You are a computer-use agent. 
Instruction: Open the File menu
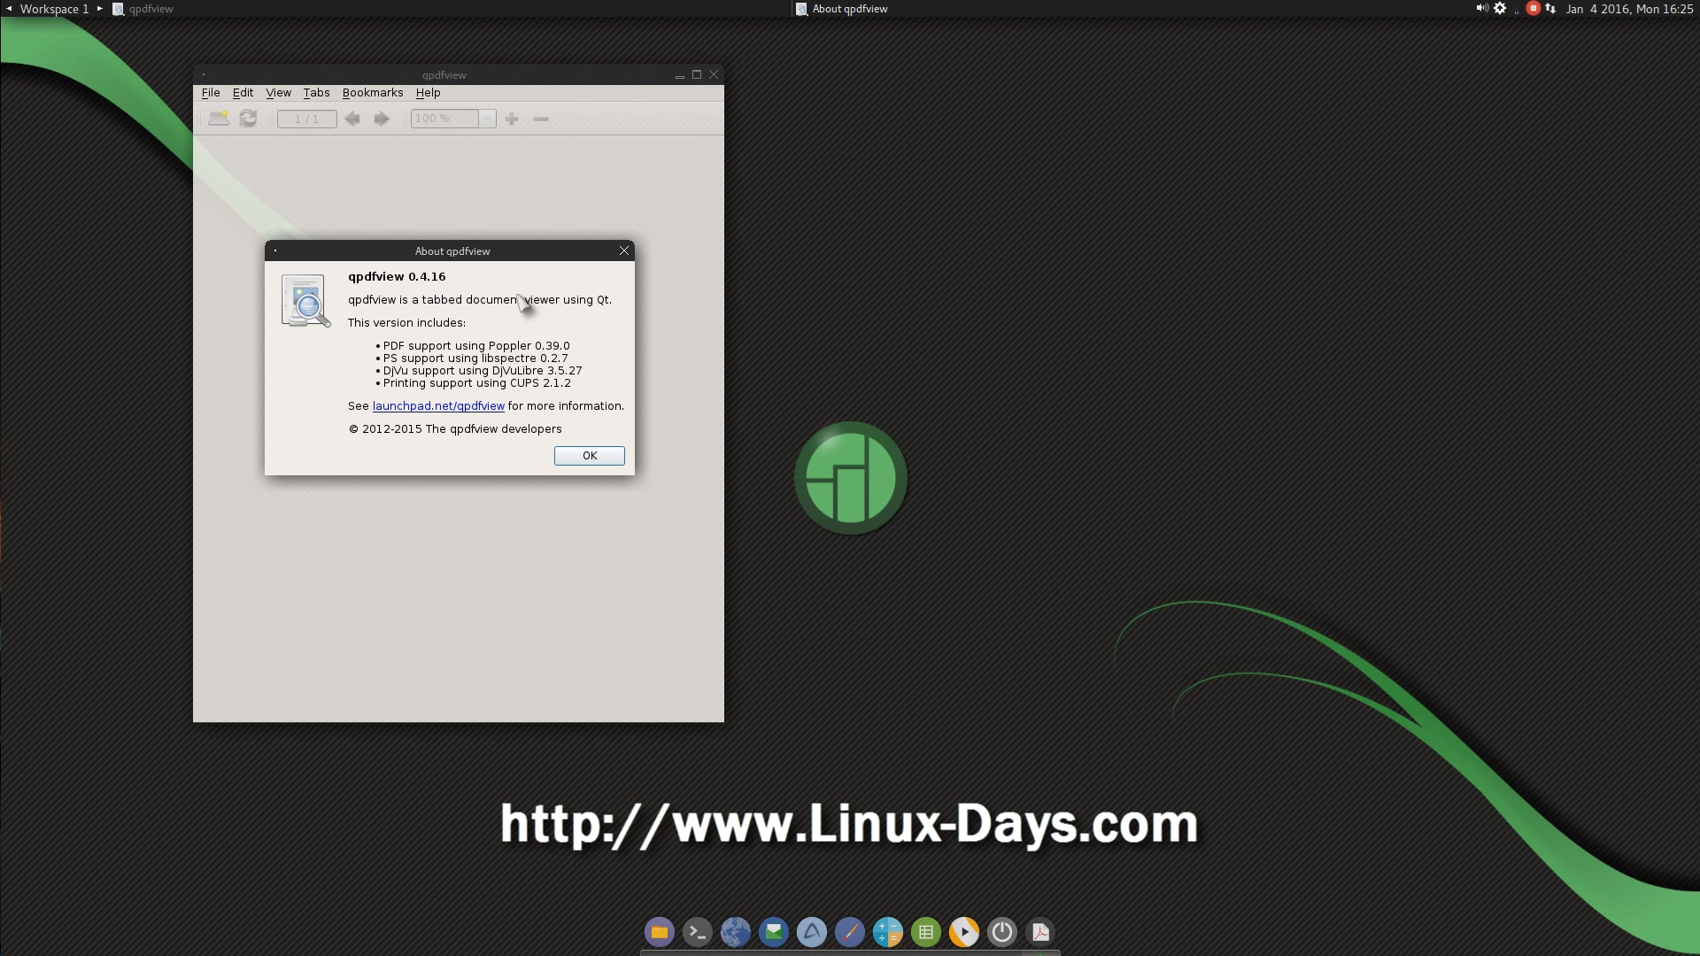tap(211, 93)
